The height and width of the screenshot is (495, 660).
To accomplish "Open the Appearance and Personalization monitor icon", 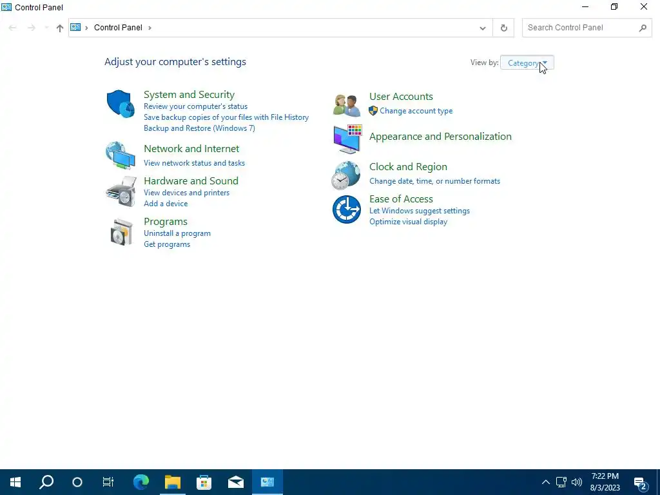I will [347, 139].
